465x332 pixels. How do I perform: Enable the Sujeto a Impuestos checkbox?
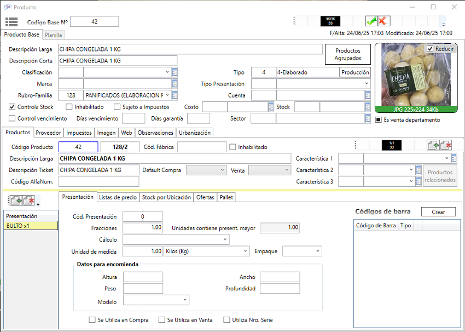(x=118, y=107)
